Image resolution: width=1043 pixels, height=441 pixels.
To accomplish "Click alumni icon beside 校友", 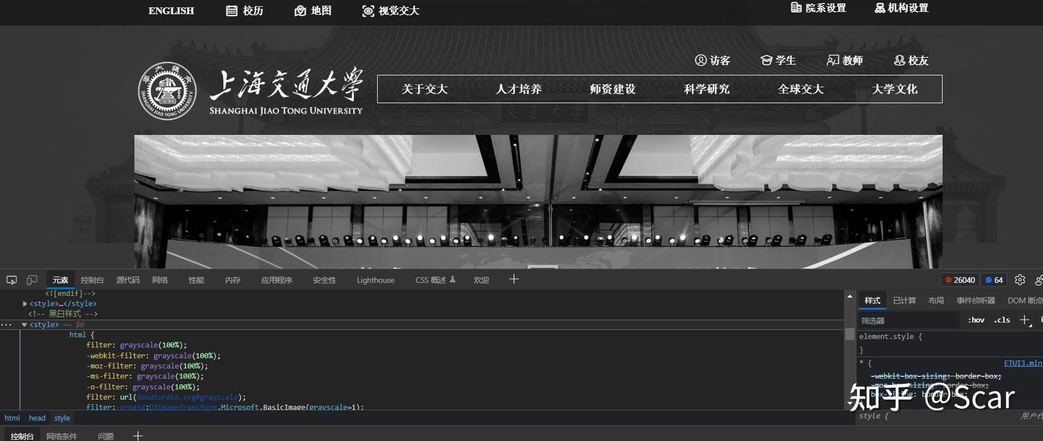I will click(x=900, y=60).
